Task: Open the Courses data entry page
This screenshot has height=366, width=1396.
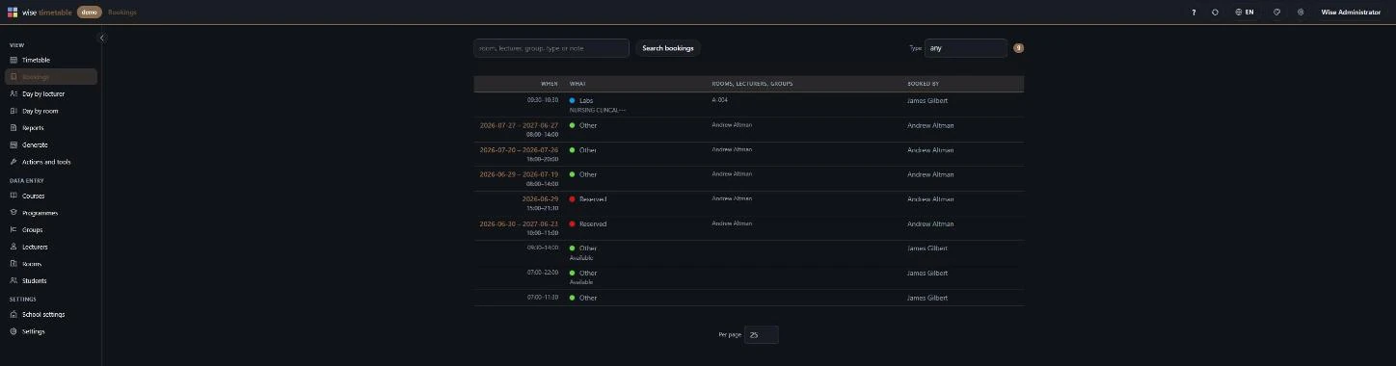Action: [x=50, y=196]
